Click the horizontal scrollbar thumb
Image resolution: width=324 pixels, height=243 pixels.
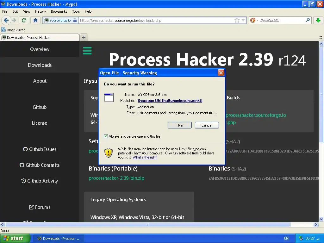(x=147, y=224)
